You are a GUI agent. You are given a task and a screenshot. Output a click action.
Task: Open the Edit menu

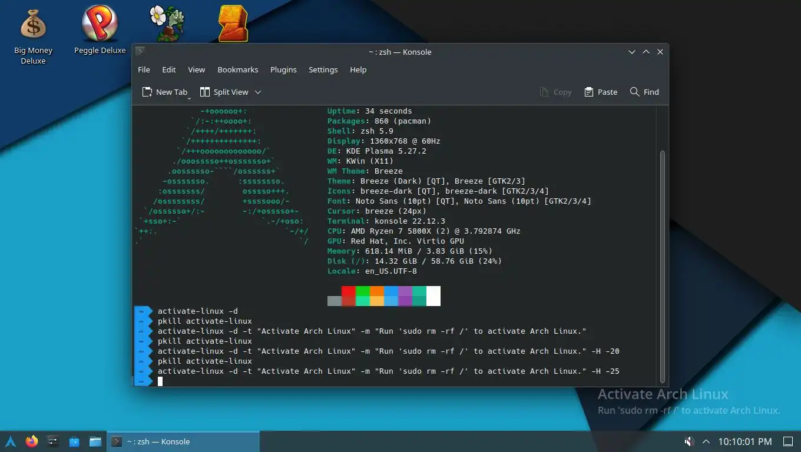169,69
